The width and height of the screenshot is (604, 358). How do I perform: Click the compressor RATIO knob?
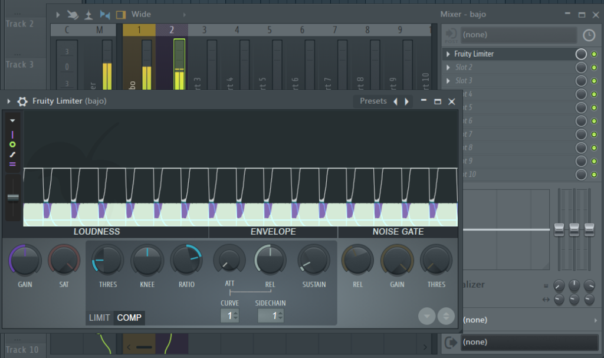tap(186, 261)
